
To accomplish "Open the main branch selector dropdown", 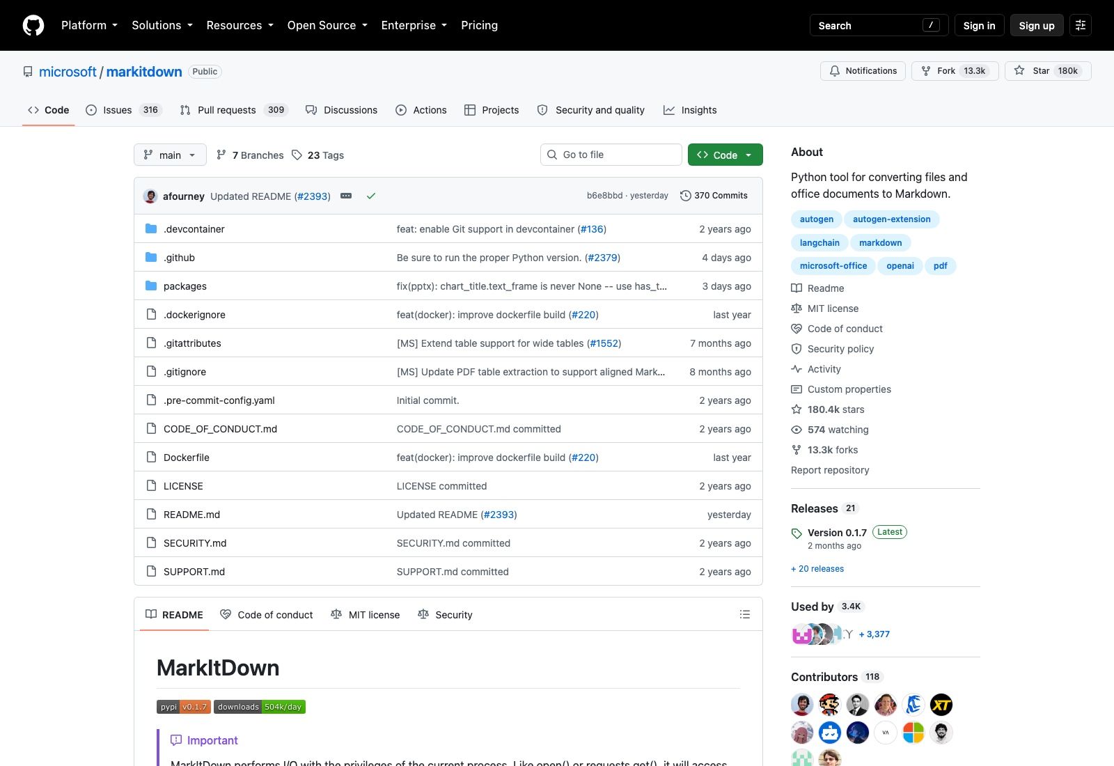I will tap(170, 155).
